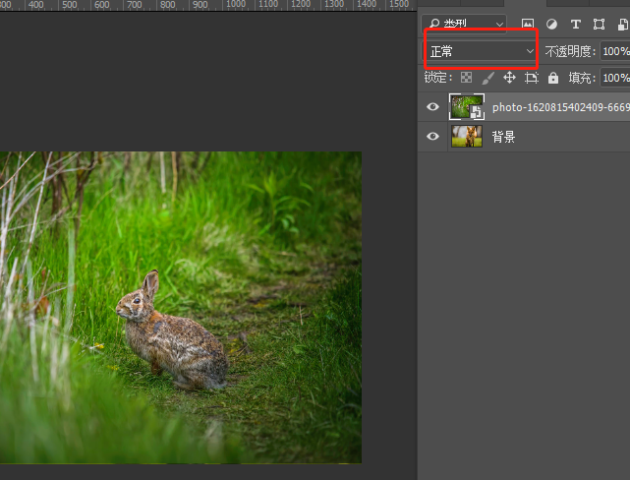630x480 pixels.
Task: Click the 填充 fill label
Action: [x=582, y=78]
